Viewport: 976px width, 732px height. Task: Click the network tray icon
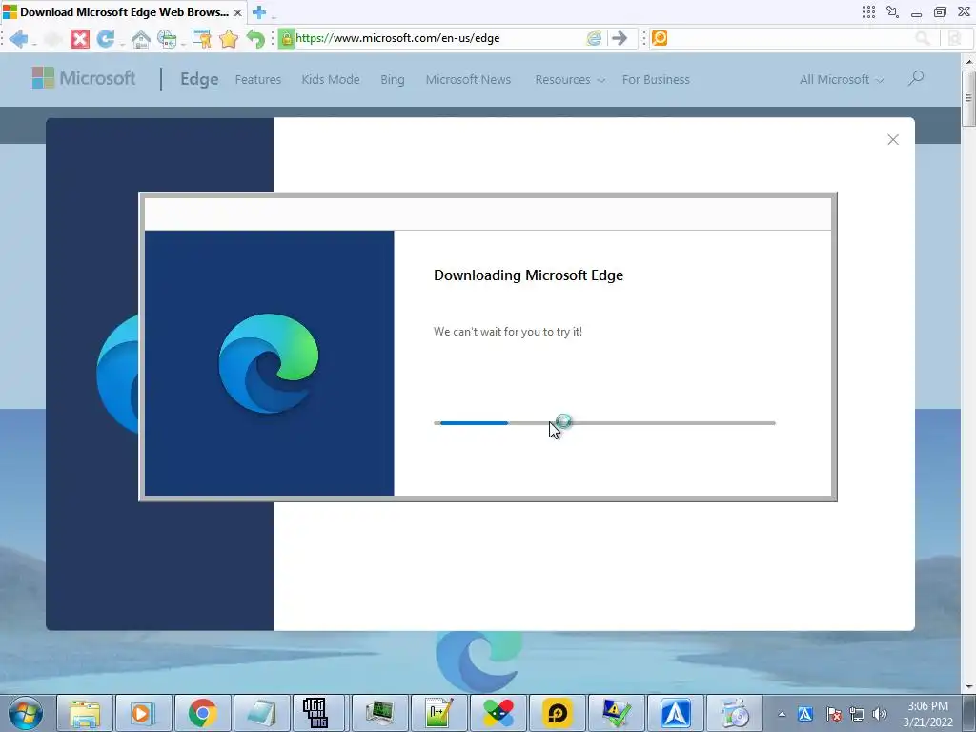coord(857,714)
